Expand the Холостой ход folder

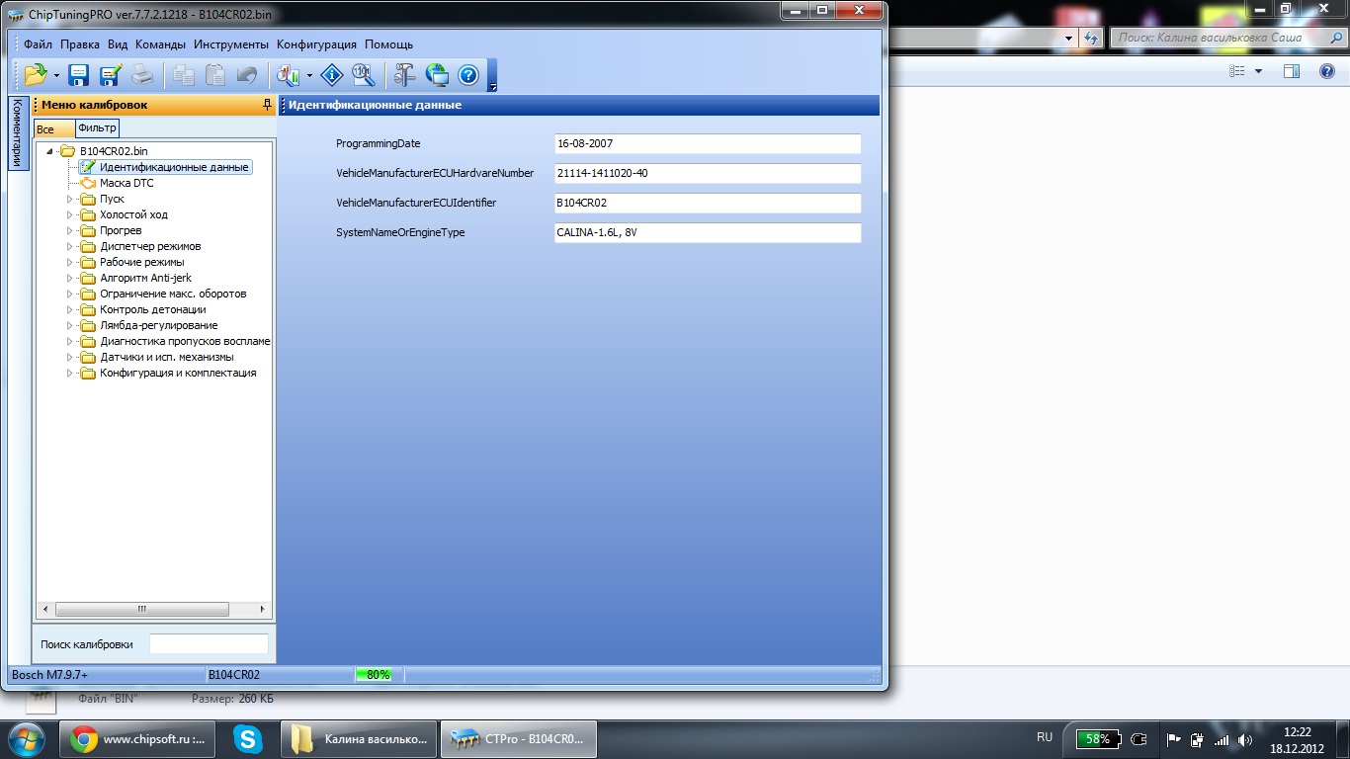70,214
